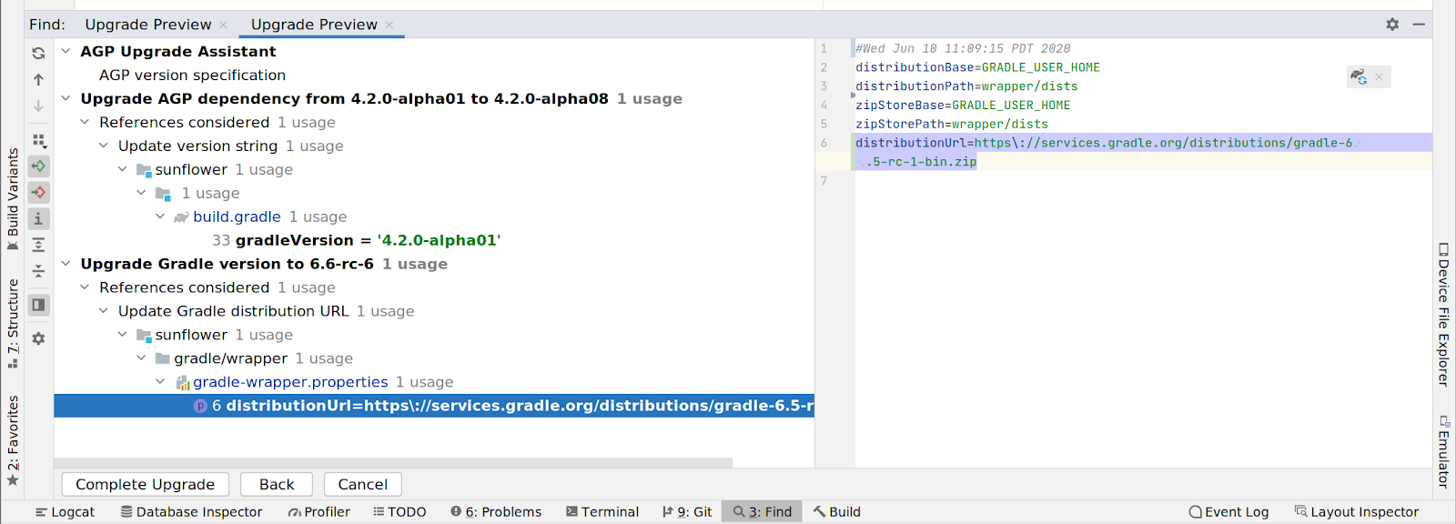Collapse the Upgrade Gradle version node
The height and width of the screenshot is (524, 1456).
point(66,264)
